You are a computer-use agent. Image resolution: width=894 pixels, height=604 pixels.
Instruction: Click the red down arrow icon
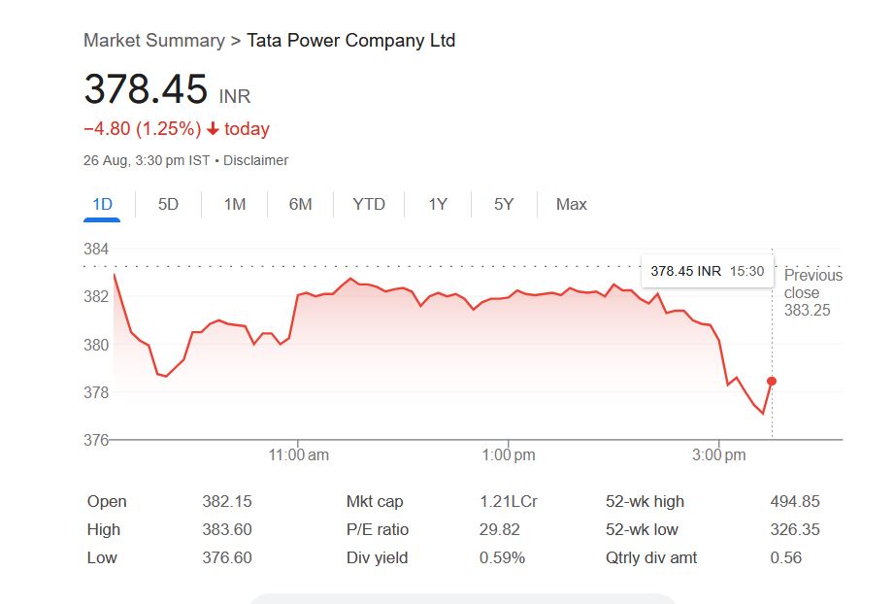coord(213,129)
